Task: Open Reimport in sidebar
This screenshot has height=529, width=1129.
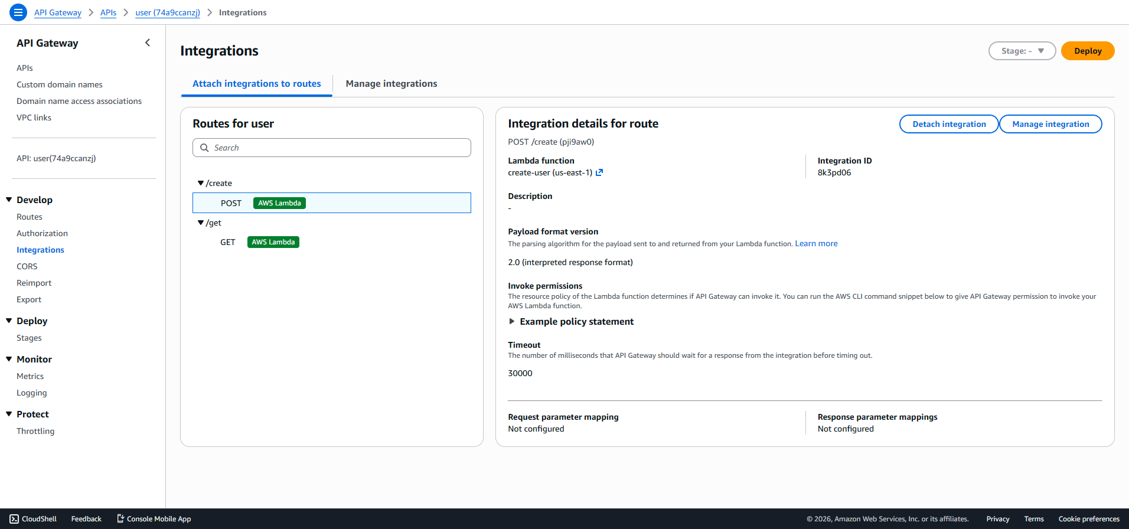Action: point(34,283)
